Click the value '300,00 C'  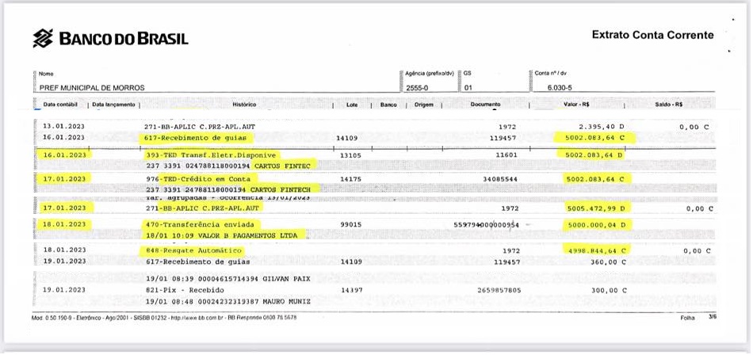(x=609, y=291)
